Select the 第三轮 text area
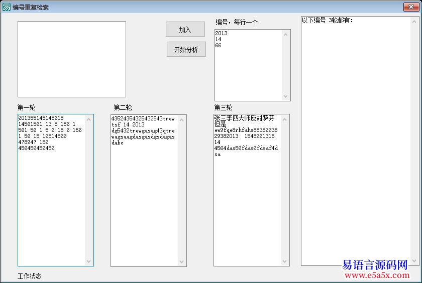Viewport: 422px width, 283px height. [247, 201]
